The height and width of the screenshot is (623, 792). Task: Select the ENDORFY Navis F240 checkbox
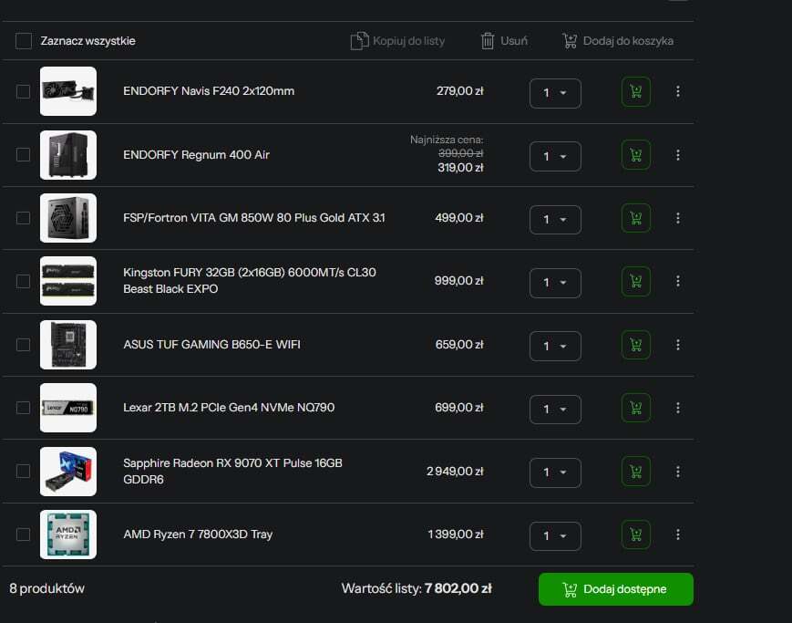coord(23,92)
